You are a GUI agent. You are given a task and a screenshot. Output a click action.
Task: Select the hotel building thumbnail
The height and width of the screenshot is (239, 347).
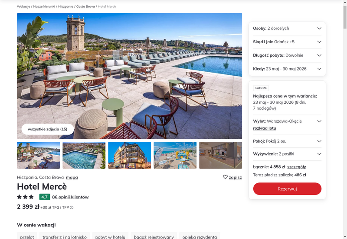coord(129,155)
